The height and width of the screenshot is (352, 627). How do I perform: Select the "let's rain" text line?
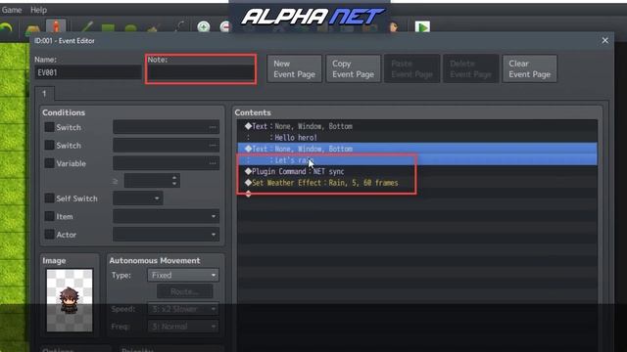point(417,160)
